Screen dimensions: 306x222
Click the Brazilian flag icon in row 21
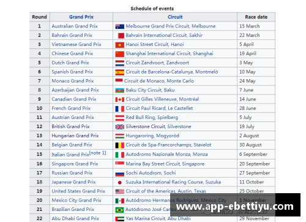click(119, 210)
